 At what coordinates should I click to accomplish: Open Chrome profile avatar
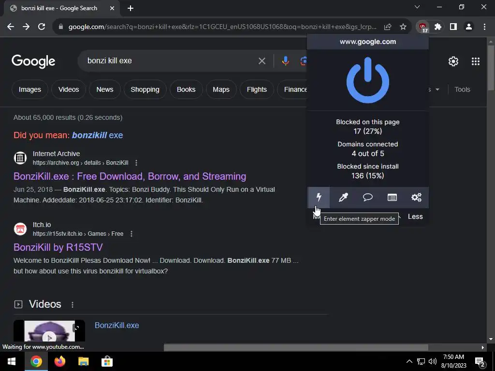tap(469, 27)
